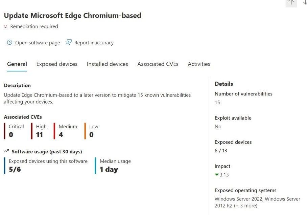307x215 pixels.
Task: Click the High CVE count 11
Action: coord(39,135)
